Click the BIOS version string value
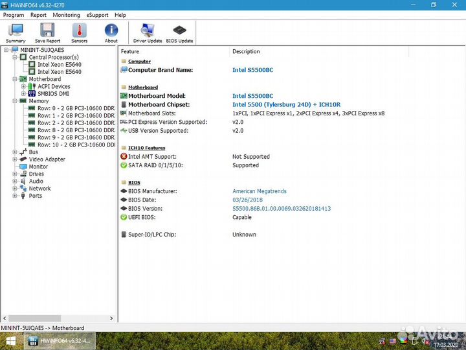This screenshot has width=466, height=350. tap(282, 208)
